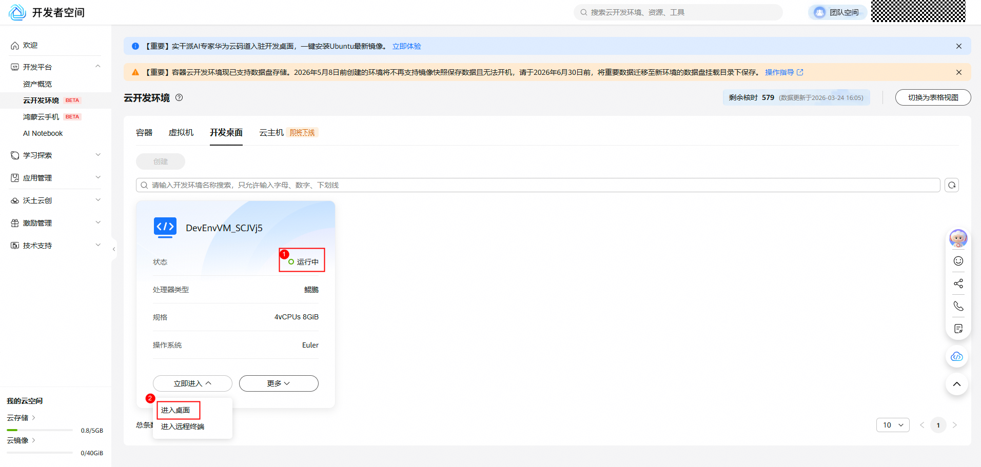981x467 pixels.
Task: Open the assistant avatar in floating toolbar
Action: (x=958, y=238)
